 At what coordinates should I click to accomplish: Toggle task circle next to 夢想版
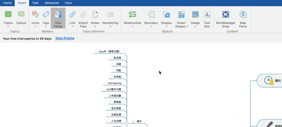coord(111,102)
